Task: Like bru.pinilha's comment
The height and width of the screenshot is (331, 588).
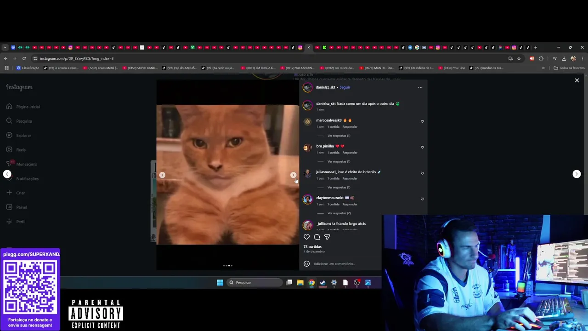Action: coord(422,147)
